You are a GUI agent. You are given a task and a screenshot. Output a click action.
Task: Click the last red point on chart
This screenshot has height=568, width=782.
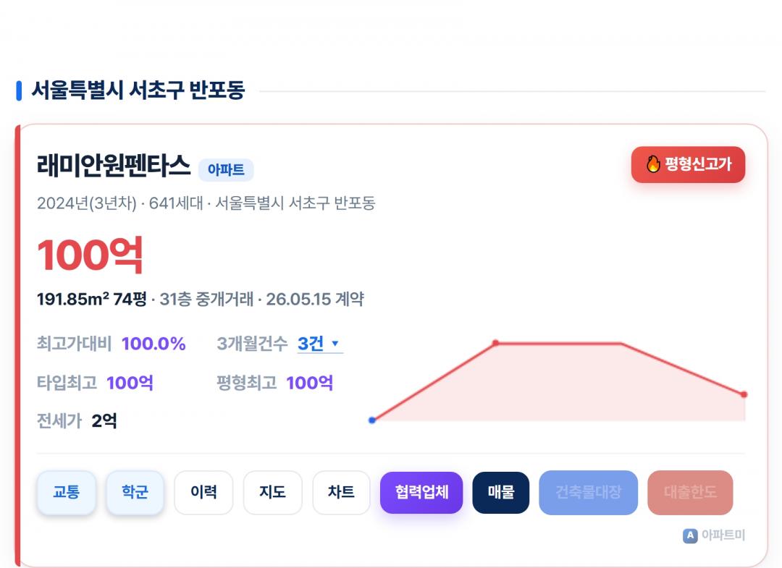tap(744, 394)
